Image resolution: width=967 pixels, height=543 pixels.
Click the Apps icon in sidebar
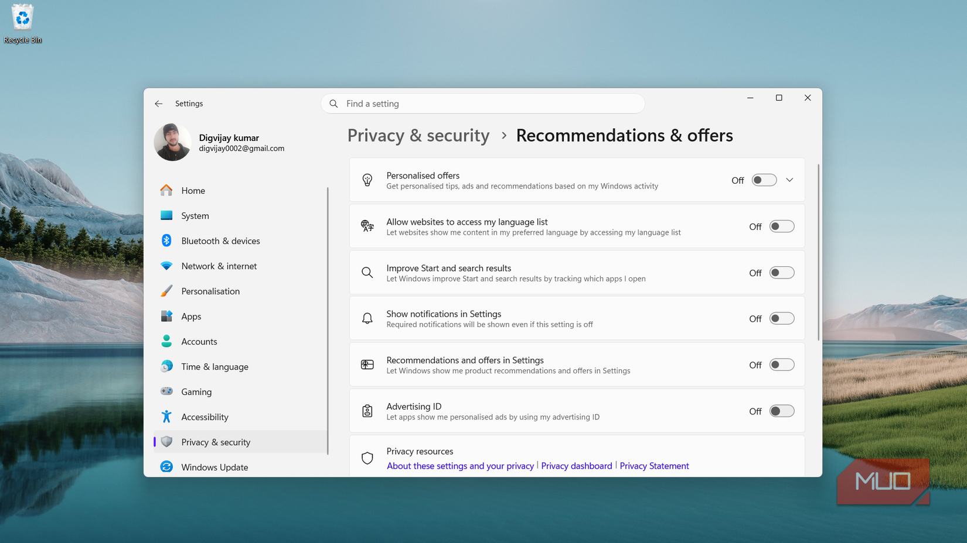click(x=166, y=316)
